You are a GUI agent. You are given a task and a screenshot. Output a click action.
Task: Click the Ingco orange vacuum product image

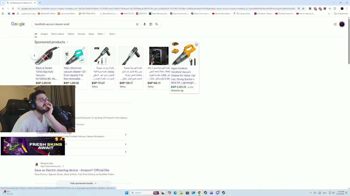(184, 54)
